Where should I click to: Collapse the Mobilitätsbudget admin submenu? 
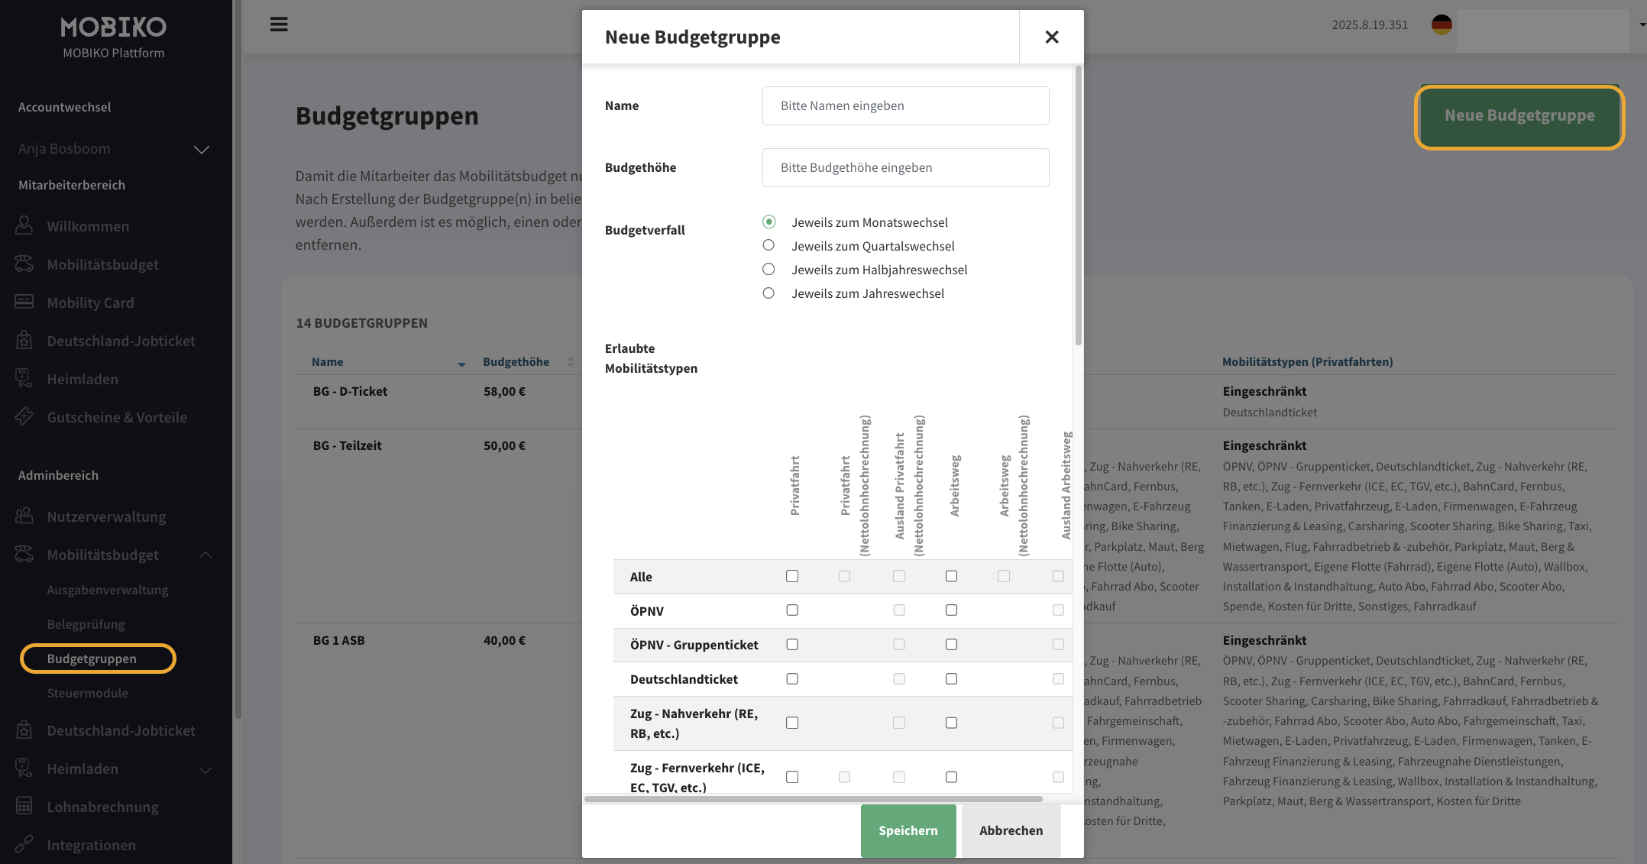(x=205, y=555)
